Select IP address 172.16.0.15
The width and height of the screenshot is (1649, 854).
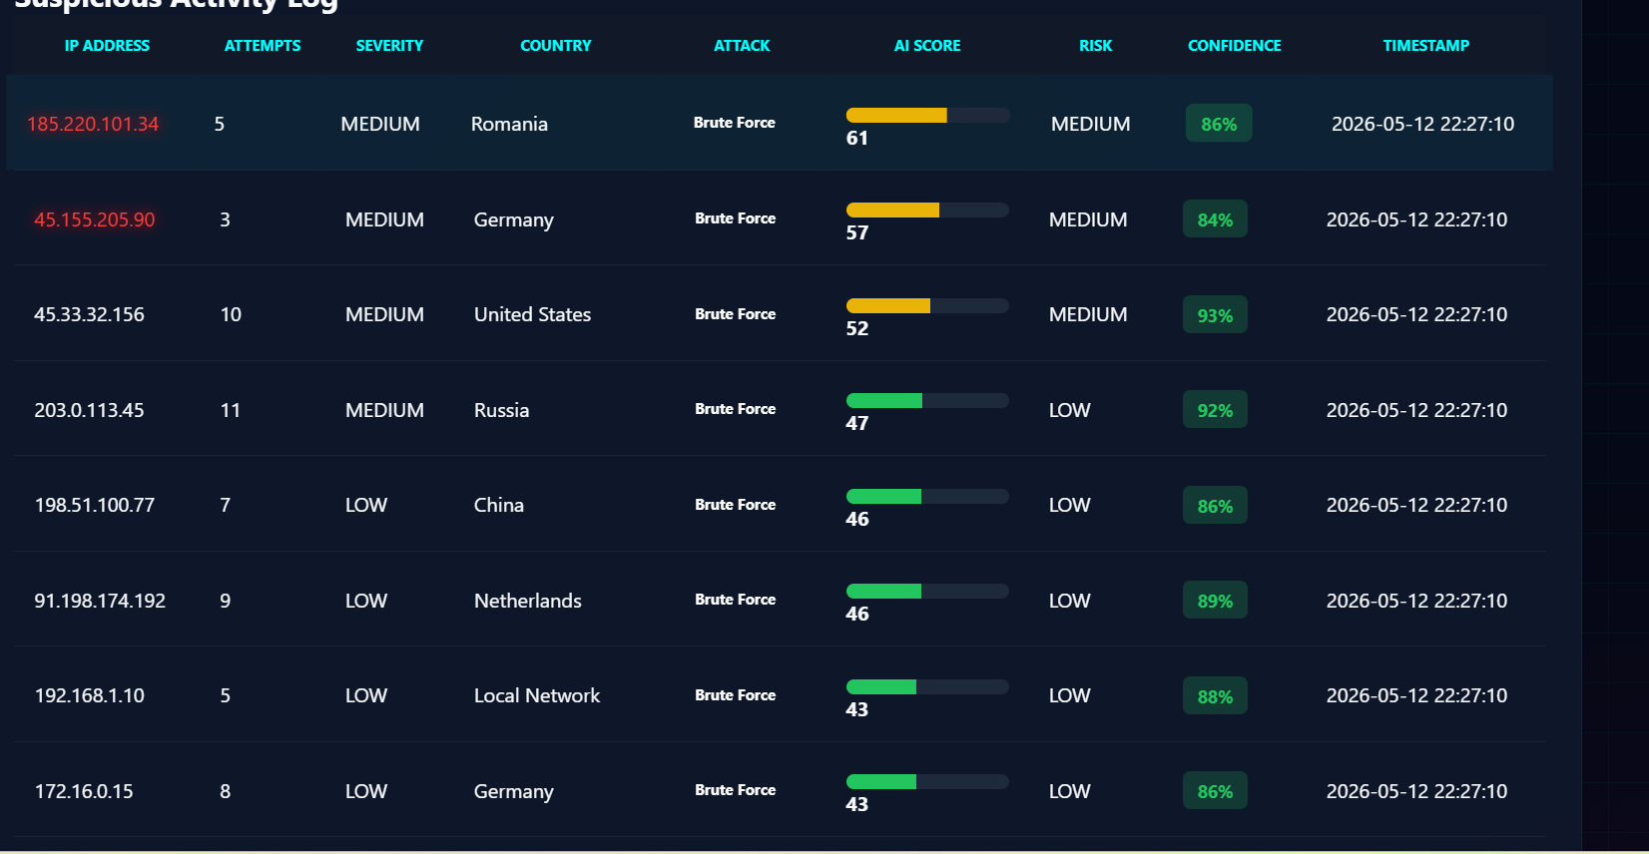[84, 791]
